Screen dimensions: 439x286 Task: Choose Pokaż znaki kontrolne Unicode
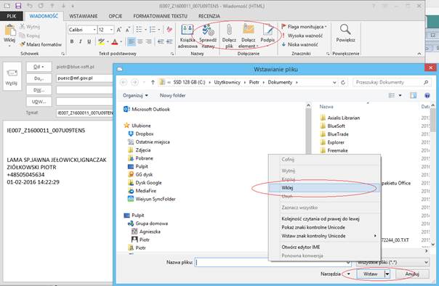(x=313, y=227)
